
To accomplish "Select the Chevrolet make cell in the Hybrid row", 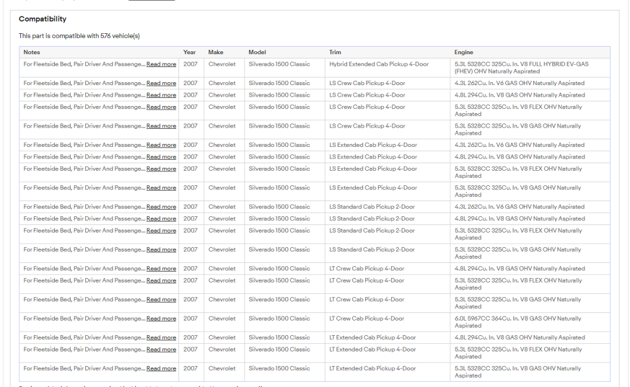I will 222,64.
